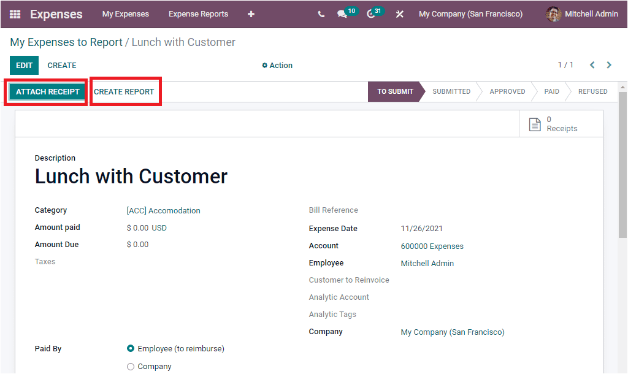Open the chat conversations icon

(342, 14)
